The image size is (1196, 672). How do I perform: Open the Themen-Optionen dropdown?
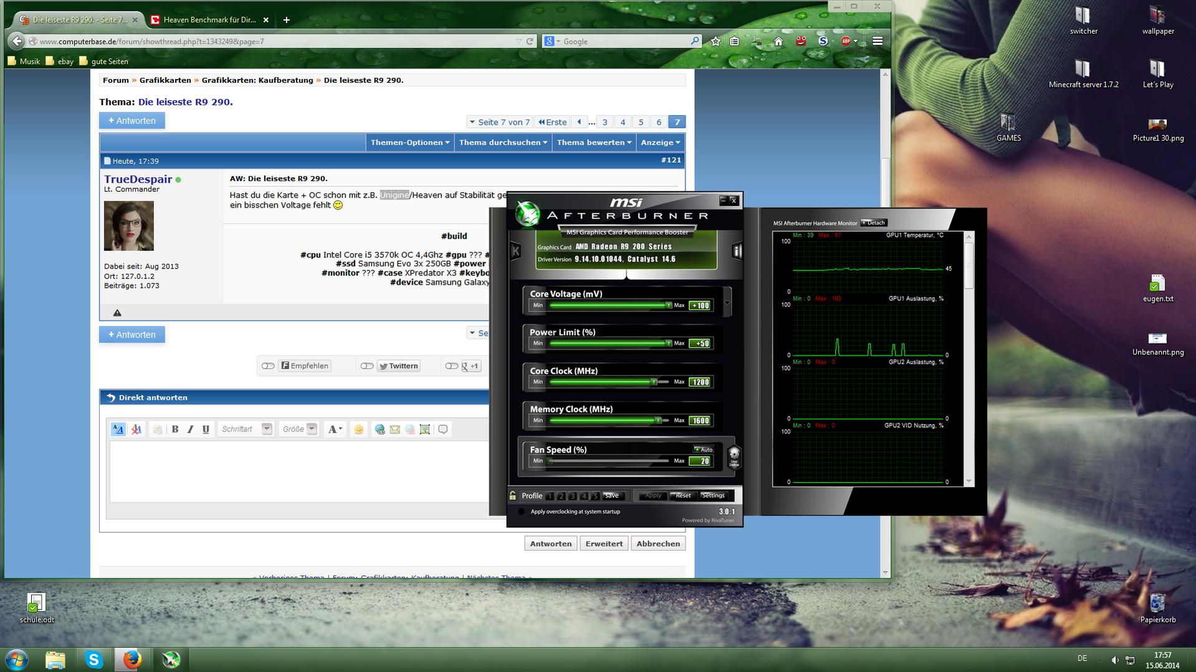[410, 143]
